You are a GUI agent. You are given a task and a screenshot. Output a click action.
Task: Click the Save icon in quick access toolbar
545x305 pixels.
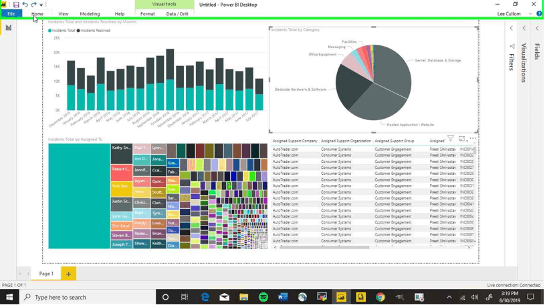[16, 5]
